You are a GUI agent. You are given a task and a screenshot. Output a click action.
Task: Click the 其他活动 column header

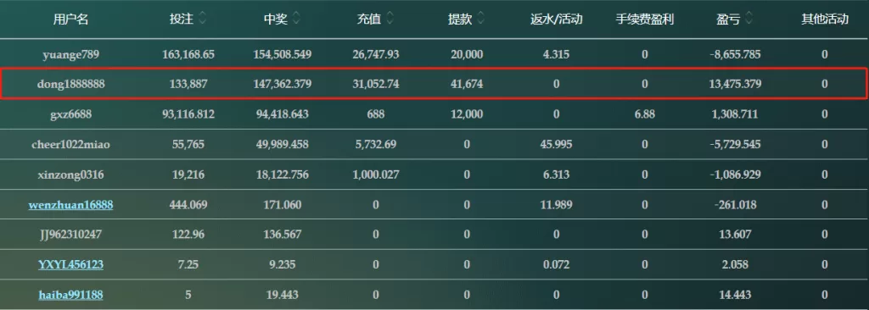point(825,19)
